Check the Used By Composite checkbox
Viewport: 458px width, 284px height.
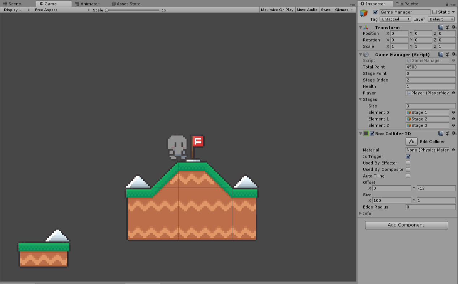(x=408, y=170)
